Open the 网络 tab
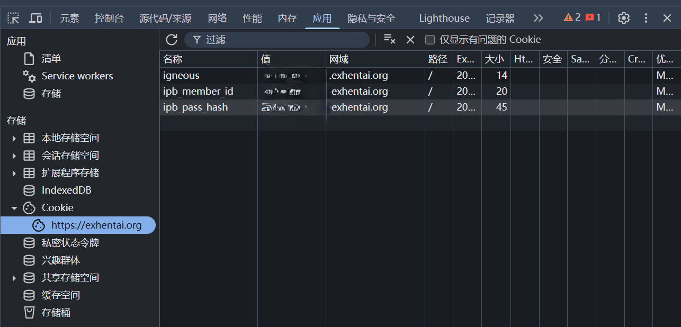Screen dimensions: 681x327 pos(217,19)
